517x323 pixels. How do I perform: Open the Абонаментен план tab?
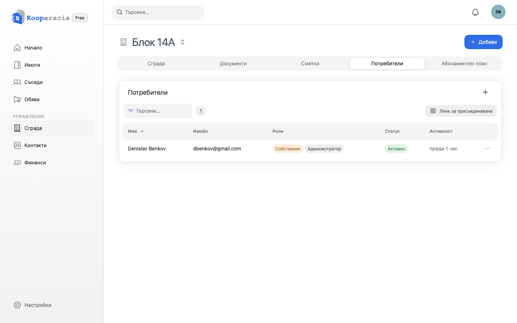coord(464,64)
